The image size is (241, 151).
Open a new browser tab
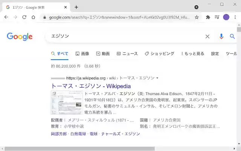coord(76,7)
